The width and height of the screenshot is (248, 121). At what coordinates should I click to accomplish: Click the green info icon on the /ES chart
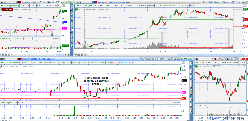196,66
